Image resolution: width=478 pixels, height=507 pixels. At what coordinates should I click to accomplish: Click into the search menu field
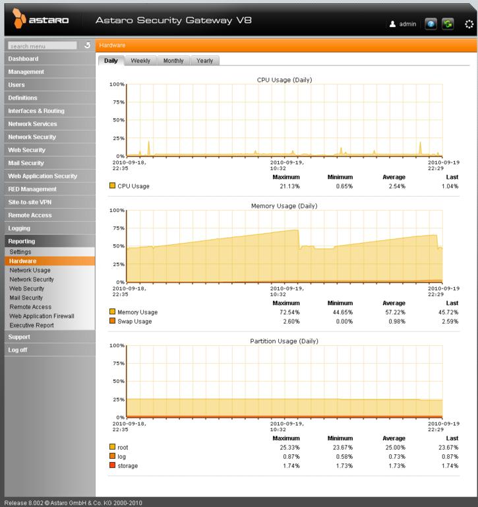pos(42,46)
